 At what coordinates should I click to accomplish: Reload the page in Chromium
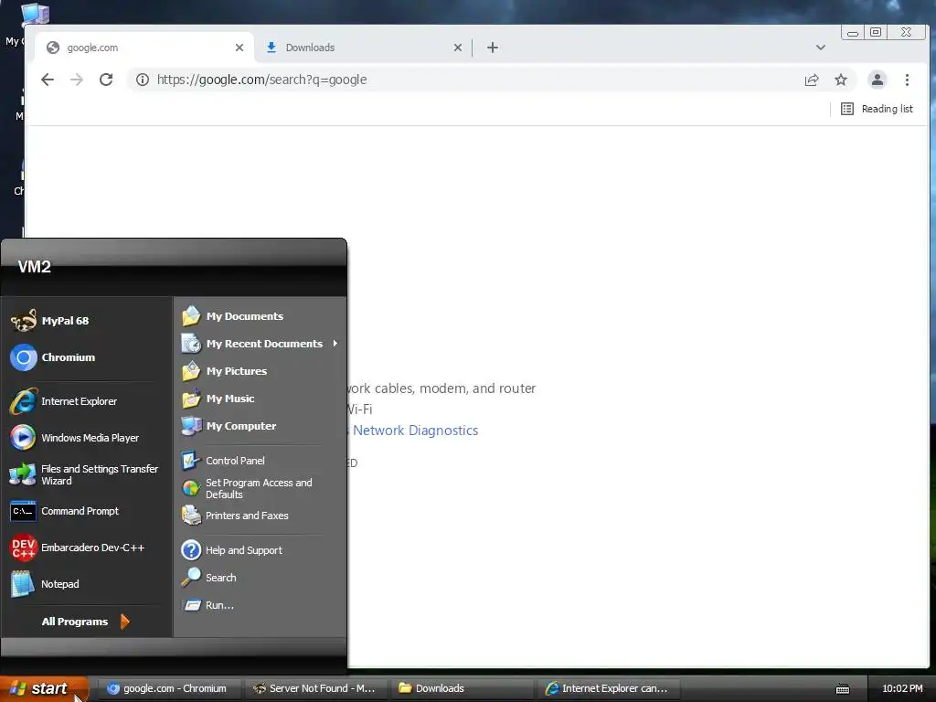pyautogui.click(x=106, y=80)
